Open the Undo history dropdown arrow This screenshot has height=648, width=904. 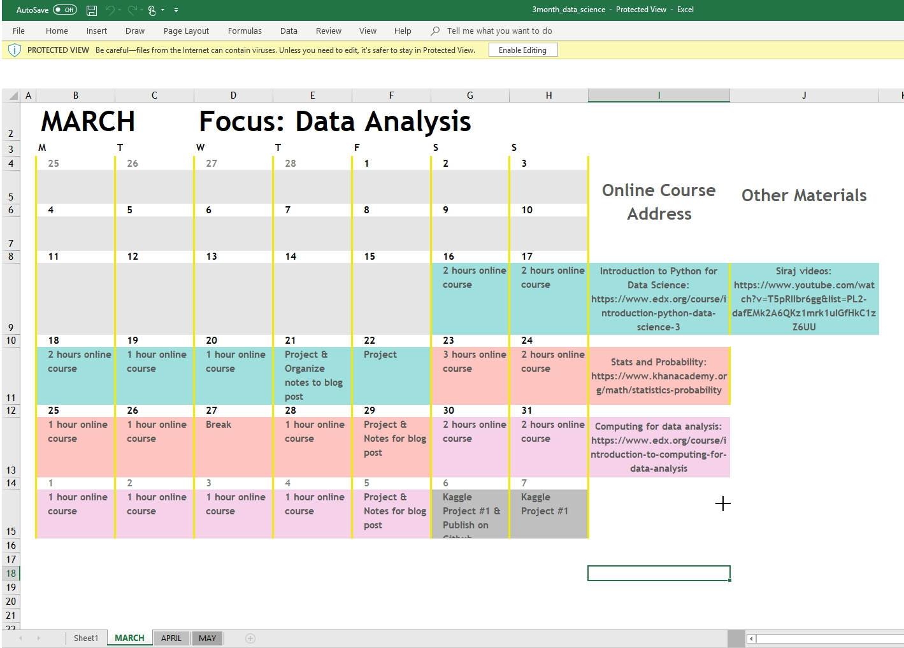pyautogui.click(x=120, y=10)
